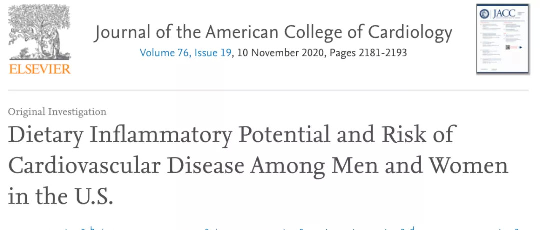The image size is (540, 230).
Task: Open Journal of the American College of Cardiology
Action: (273, 33)
